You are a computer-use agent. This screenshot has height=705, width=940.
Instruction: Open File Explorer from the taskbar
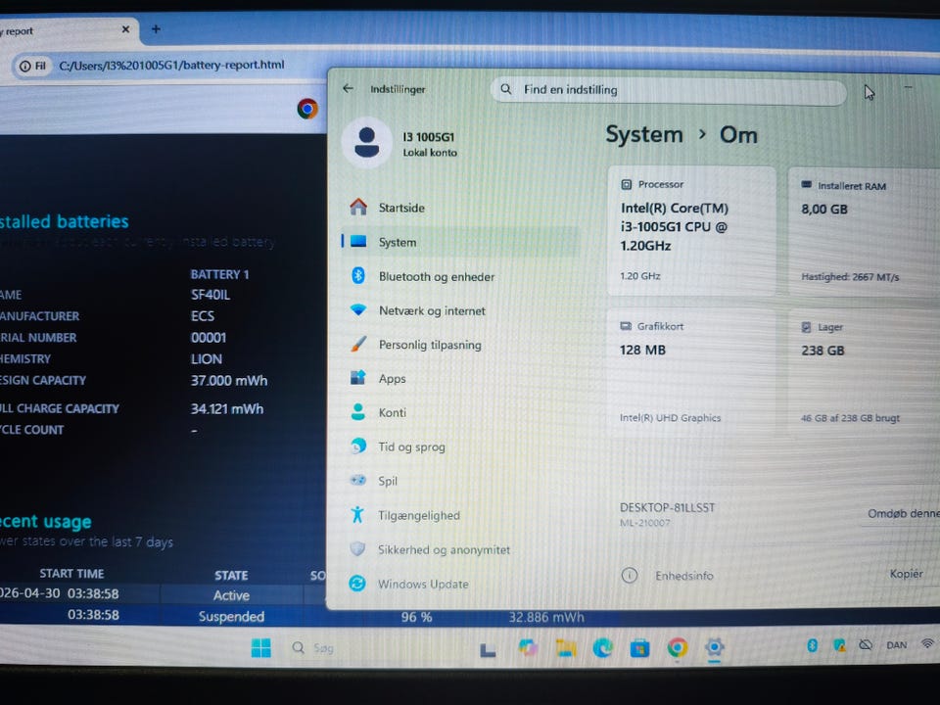(x=565, y=648)
